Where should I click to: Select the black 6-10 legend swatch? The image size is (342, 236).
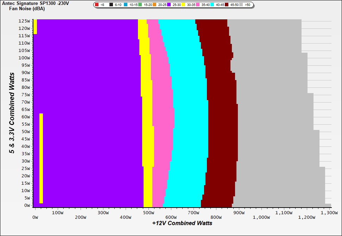(x=111, y=5)
